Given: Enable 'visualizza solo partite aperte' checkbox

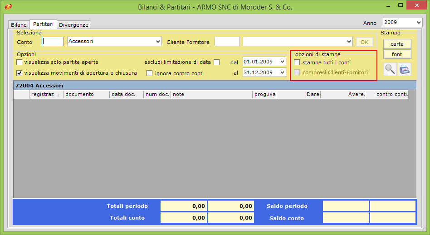Looking at the screenshot, I should click(x=20, y=62).
